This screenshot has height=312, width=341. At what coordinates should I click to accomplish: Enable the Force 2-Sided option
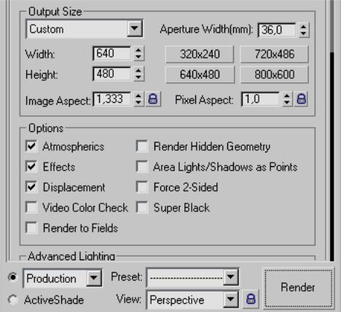tap(142, 187)
